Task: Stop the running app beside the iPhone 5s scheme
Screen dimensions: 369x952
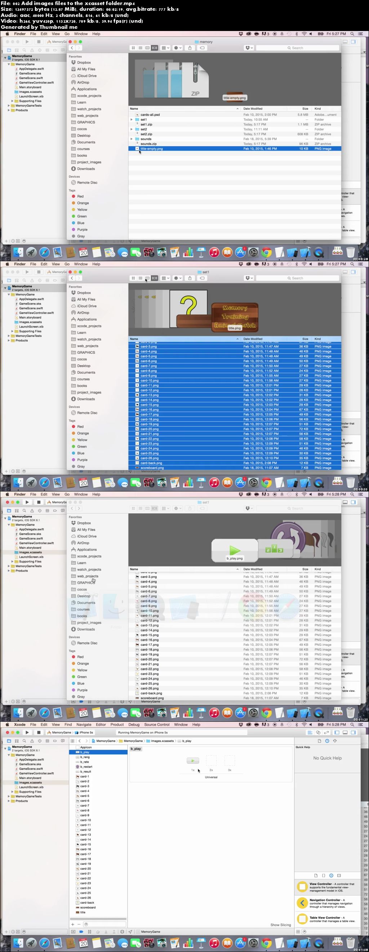Action: coord(39,732)
